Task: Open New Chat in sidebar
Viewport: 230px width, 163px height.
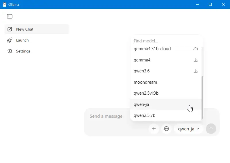Action: tap(37, 29)
